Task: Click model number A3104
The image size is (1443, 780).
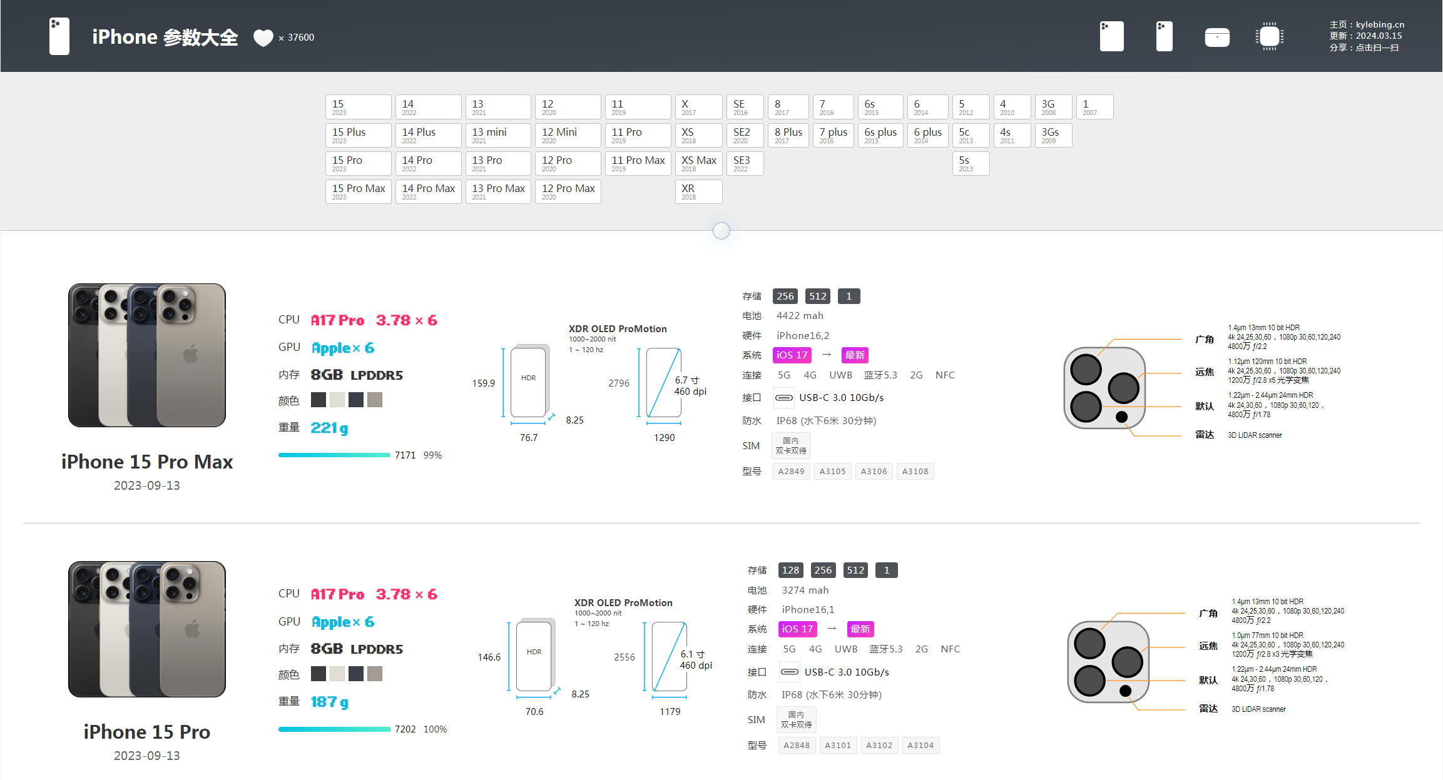Action: (920, 746)
